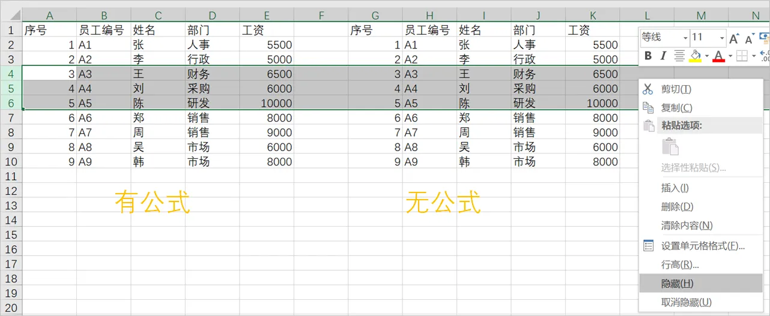Click the decimal places icon
Screen dimensions: 770x316
click(765, 56)
